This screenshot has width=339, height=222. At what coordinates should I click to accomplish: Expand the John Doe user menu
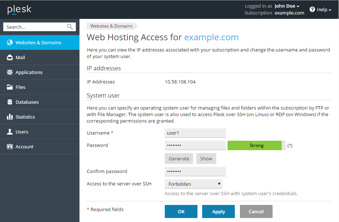pyautogui.click(x=287, y=6)
